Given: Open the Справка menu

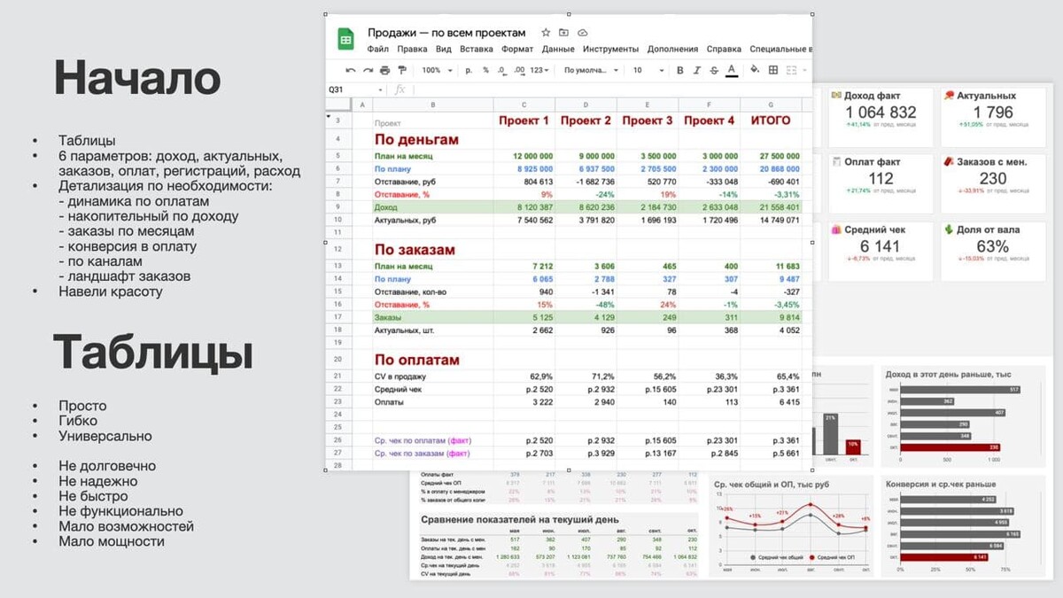Looking at the screenshot, I should point(724,50).
